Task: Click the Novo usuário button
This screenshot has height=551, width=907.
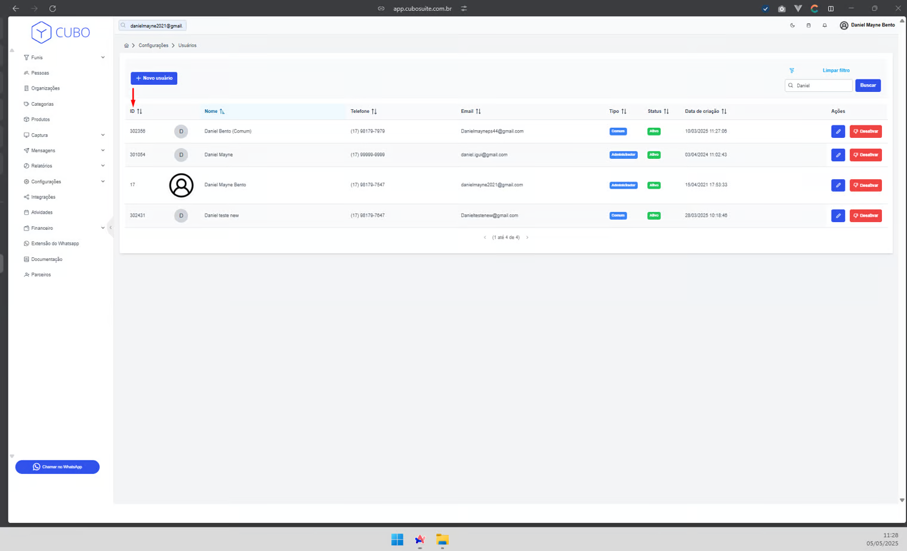Action: pyautogui.click(x=154, y=78)
